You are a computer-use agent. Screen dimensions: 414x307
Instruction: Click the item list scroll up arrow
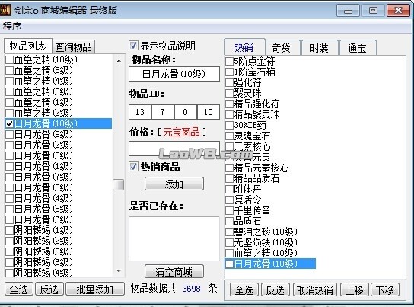tap(119, 61)
